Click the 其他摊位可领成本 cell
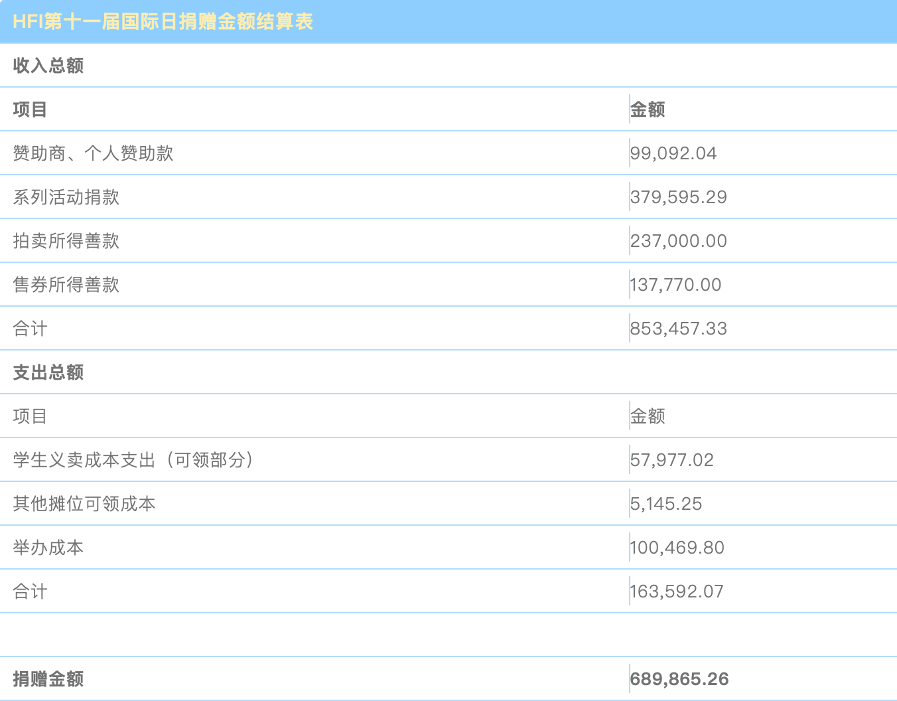This screenshot has width=897, height=701. 84,504
